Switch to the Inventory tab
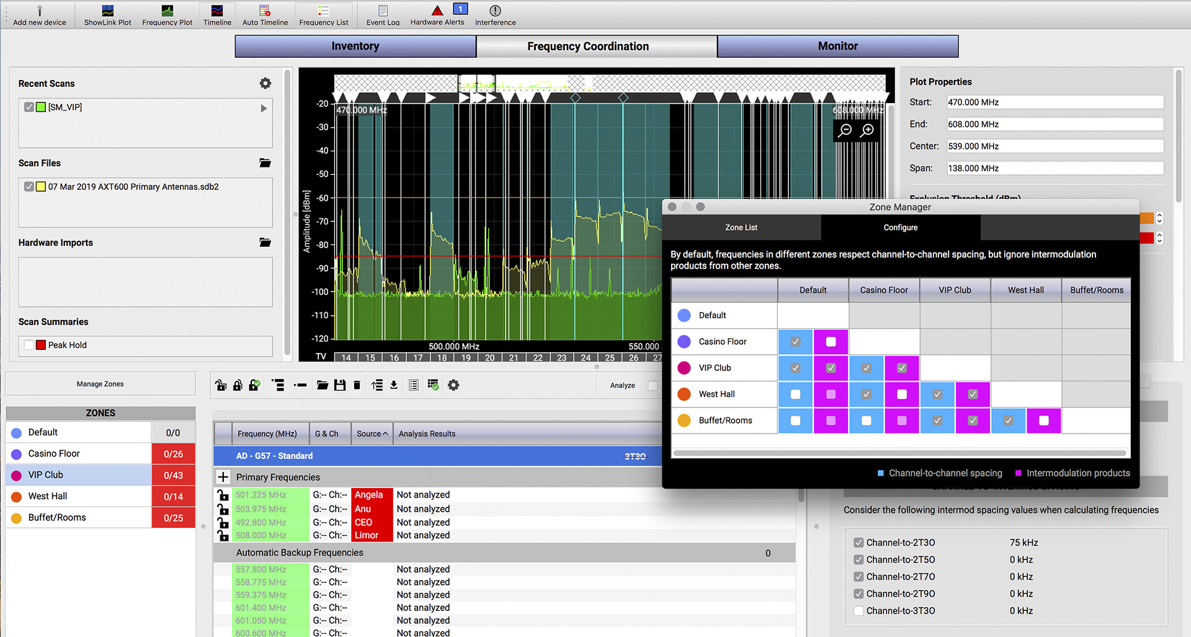This screenshot has height=637, width=1191. [355, 47]
